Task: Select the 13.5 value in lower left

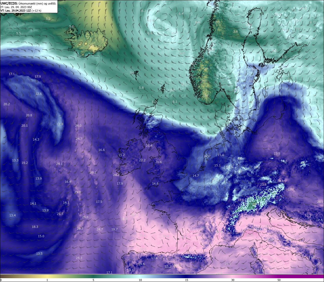Action: (39, 253)
